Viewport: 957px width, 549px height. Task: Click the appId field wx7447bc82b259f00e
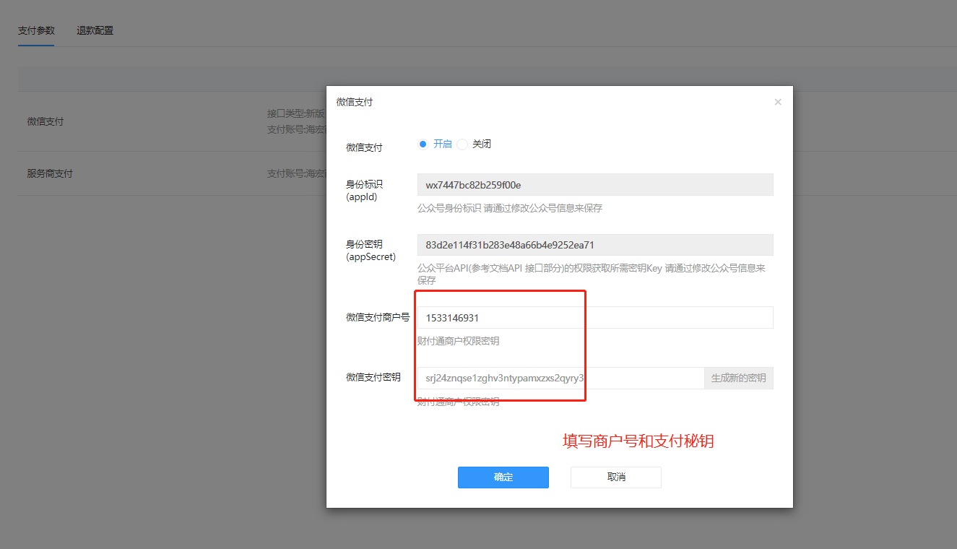pyautogui.click(x=595, y=184)
